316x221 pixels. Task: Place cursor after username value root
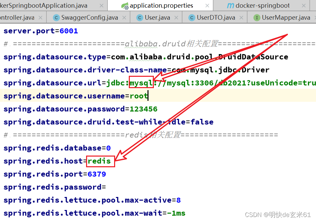(148, 96)
